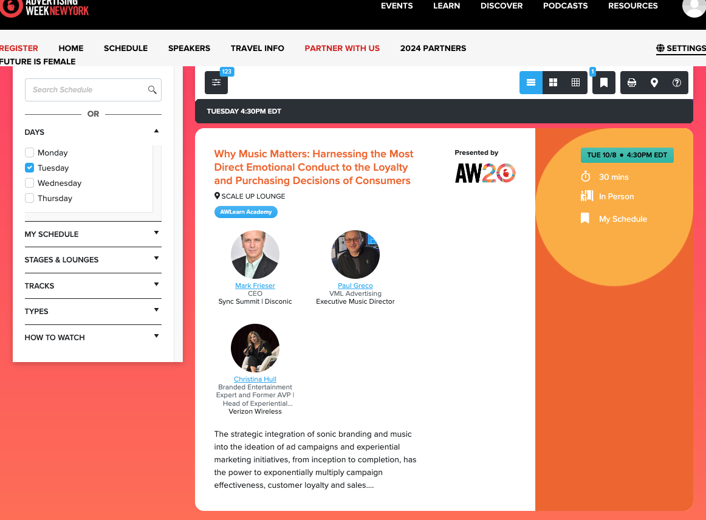This screenshot has height=520, width=706.
Task: Open the user profile avatar
Action: [x=694, y=6]
